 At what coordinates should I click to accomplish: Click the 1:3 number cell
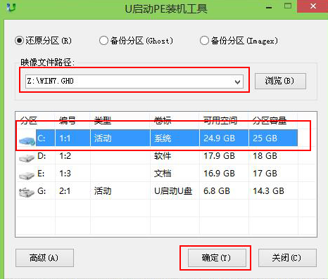(65, 174)
